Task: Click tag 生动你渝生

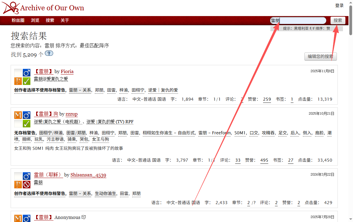Action: [x=106, y=193]
